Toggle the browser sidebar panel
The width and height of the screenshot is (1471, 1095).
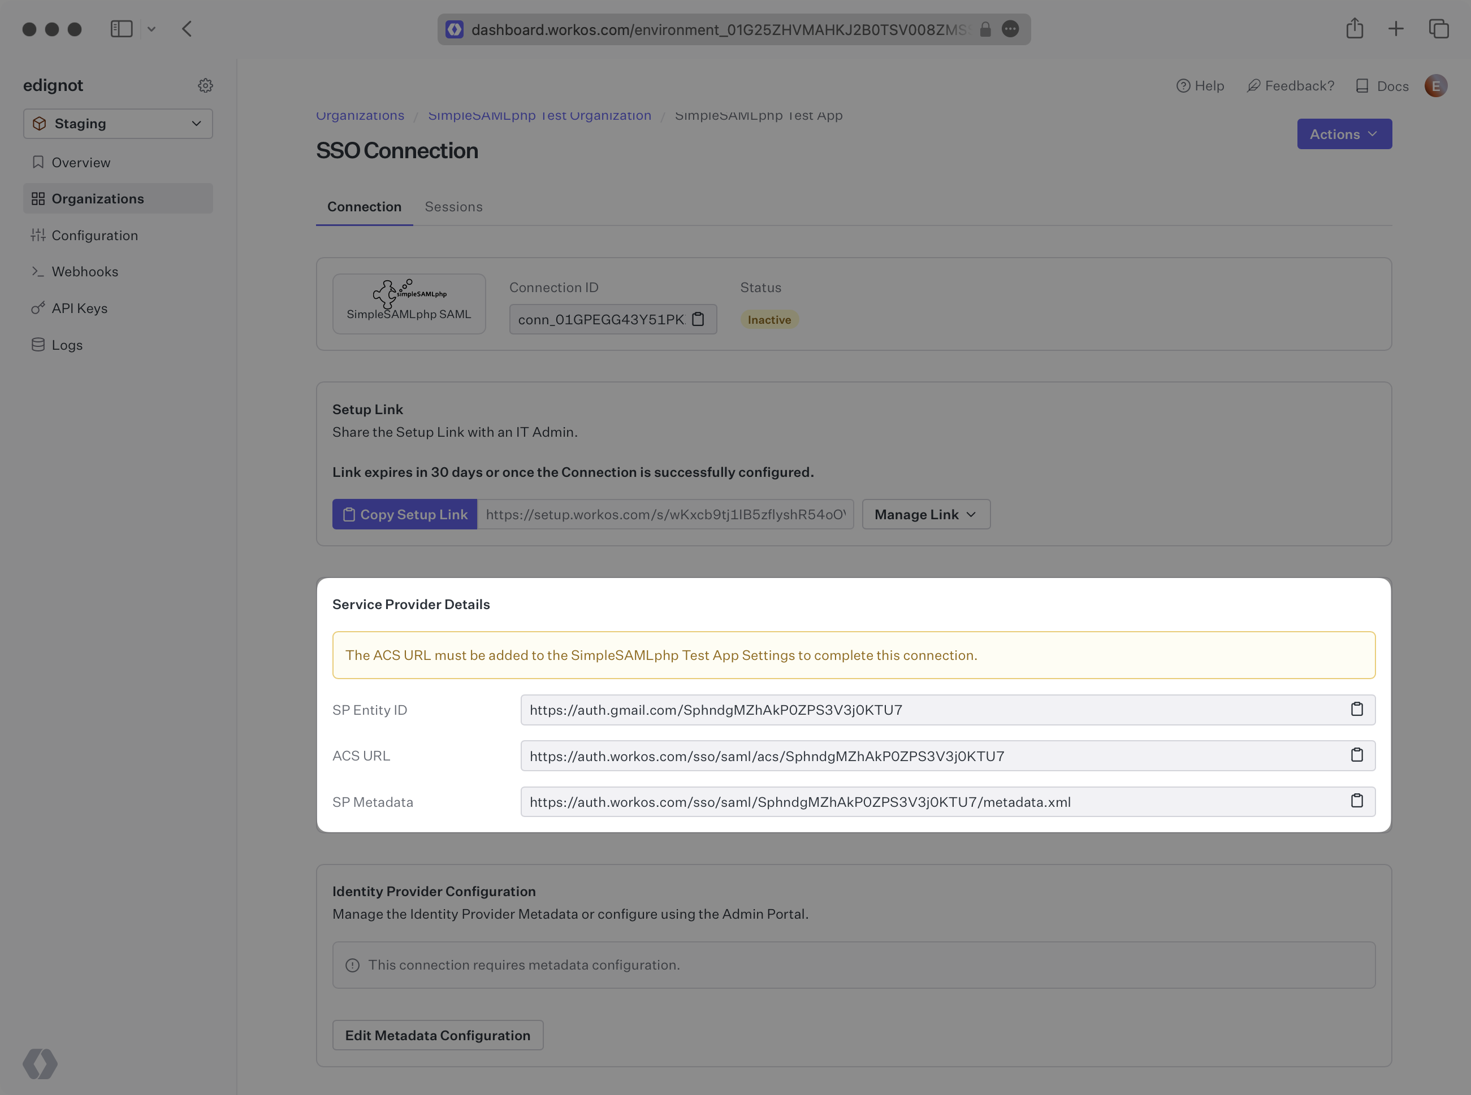(x=122, y=29)
